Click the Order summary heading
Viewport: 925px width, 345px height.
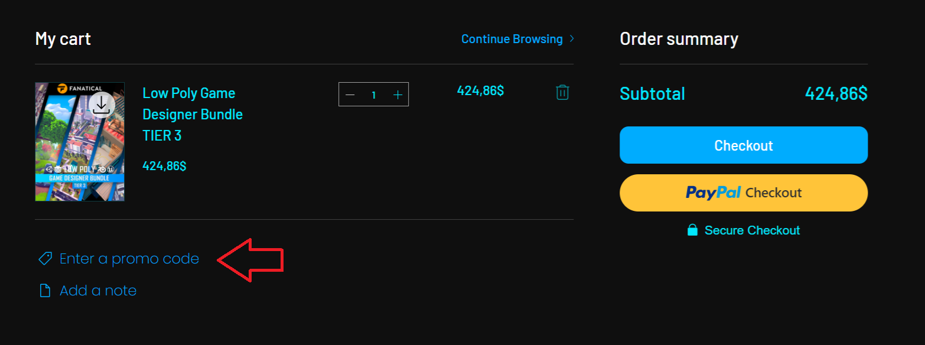pyautogui.click(x=679, y=39)
